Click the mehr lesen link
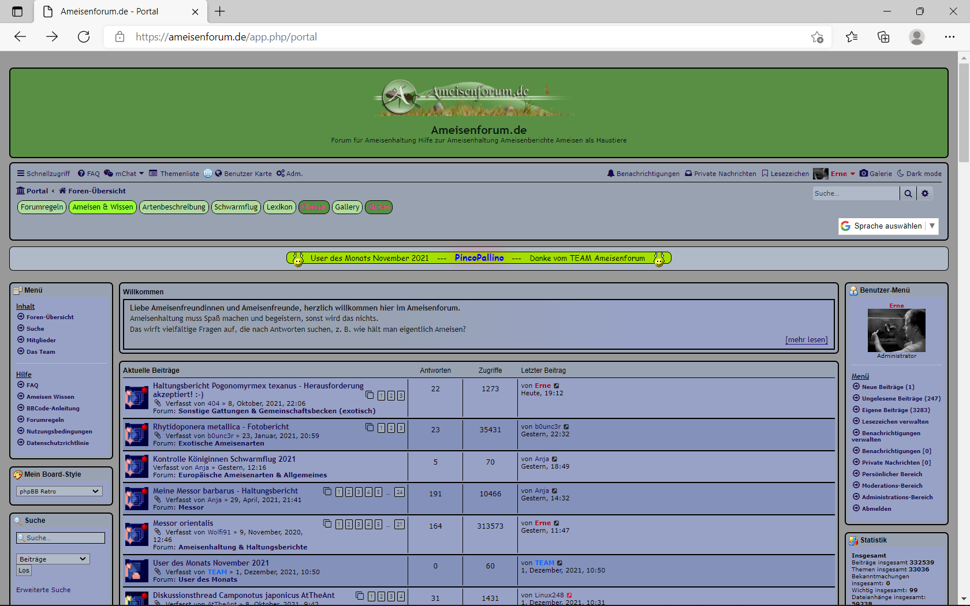This screenshot has width=970, height=606. click(806, 340)
